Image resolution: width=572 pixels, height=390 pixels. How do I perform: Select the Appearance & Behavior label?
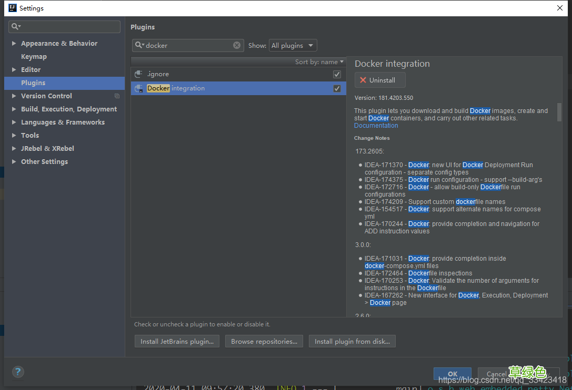tap(59, 44)
